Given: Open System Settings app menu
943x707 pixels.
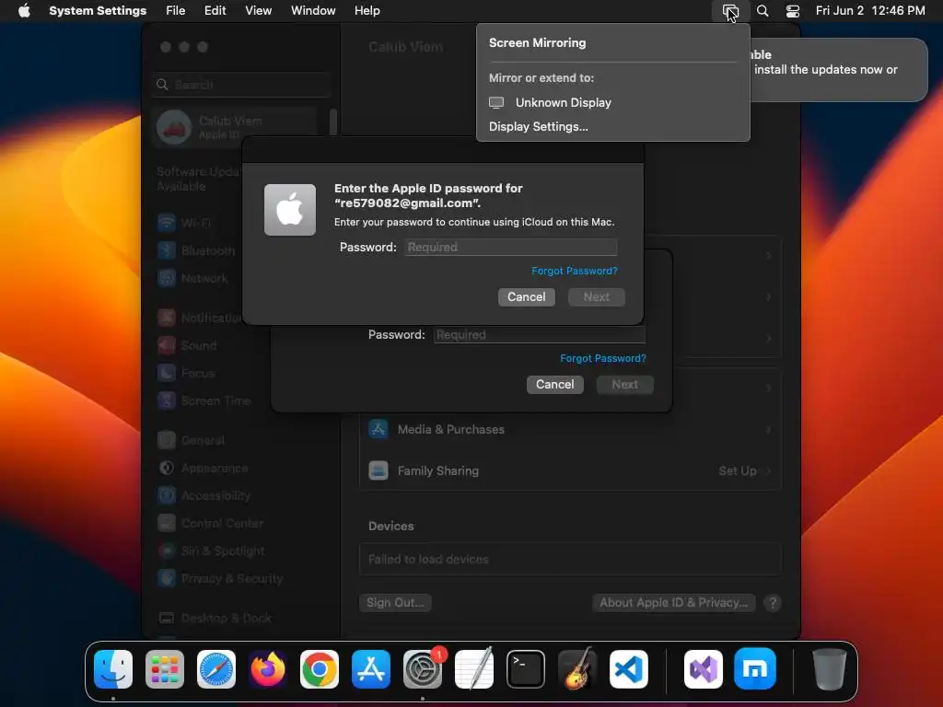Looking at the screenshot, I should tap(98, 11).
